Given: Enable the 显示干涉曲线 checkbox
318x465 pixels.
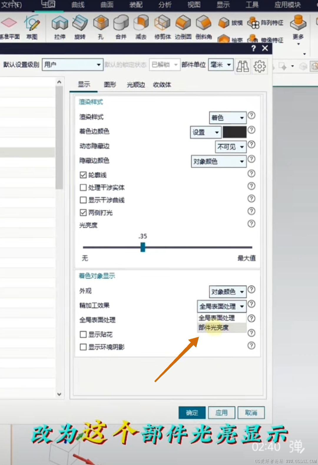Looking at the screenshot, I should click(83, 200).
